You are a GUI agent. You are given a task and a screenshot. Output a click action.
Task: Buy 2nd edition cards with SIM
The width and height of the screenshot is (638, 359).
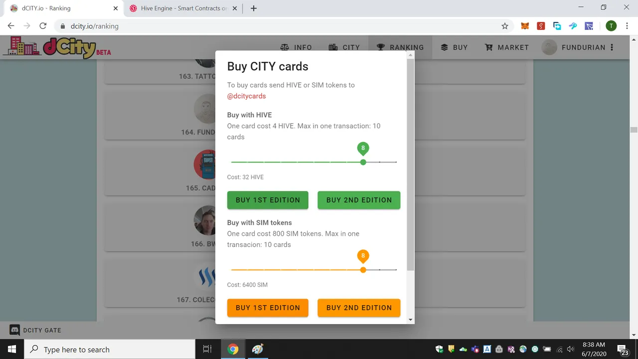(x=359, y=308)
